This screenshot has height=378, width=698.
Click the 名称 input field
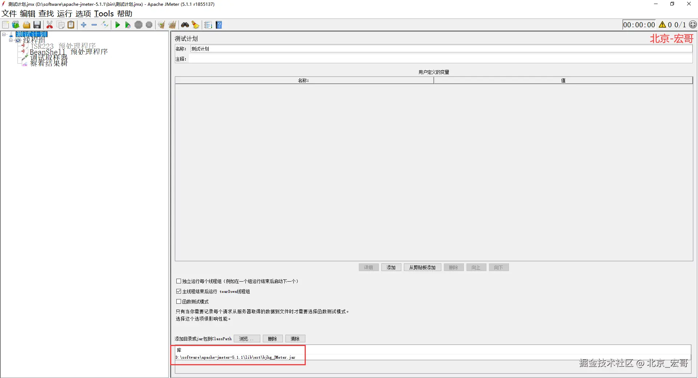click(x=441, y=49)
